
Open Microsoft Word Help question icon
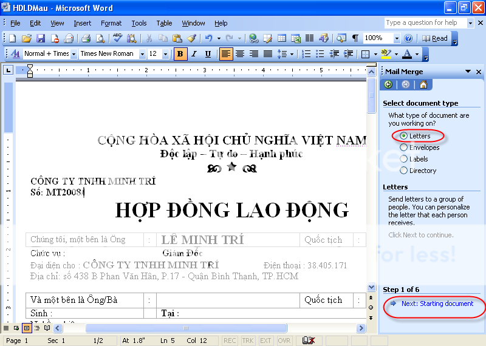[x=408, y=38]
